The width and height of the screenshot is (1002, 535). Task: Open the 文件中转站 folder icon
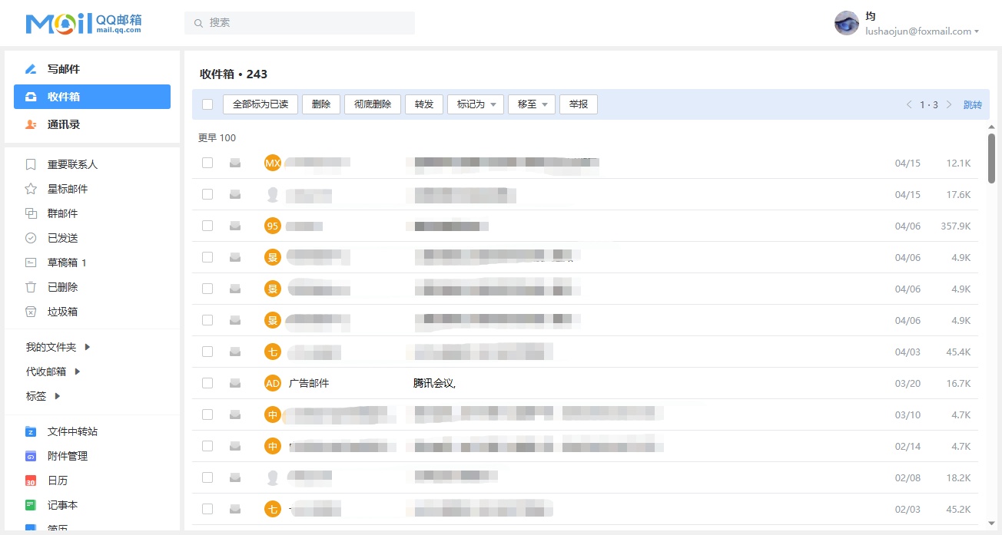pos(31,431)
